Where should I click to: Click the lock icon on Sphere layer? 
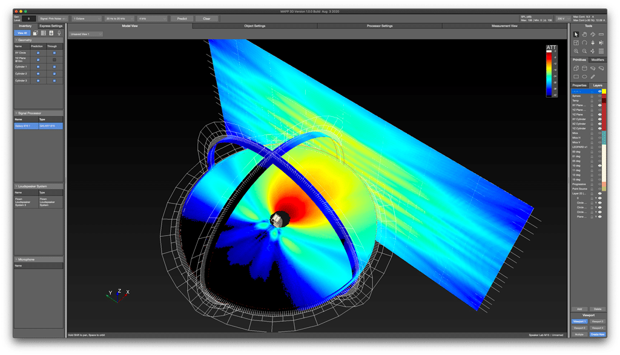click(x=592, y=96)
